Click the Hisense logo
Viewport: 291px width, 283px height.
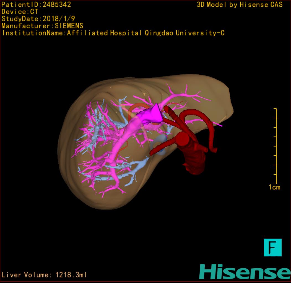tap(245, 272)
